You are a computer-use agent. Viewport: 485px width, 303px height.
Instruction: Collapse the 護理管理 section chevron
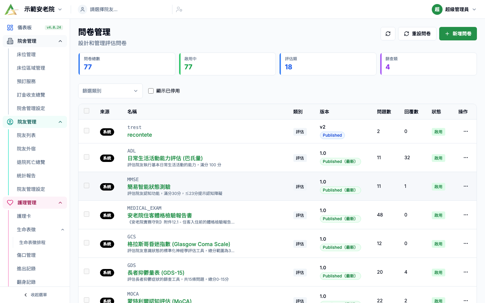coord(60,203)
